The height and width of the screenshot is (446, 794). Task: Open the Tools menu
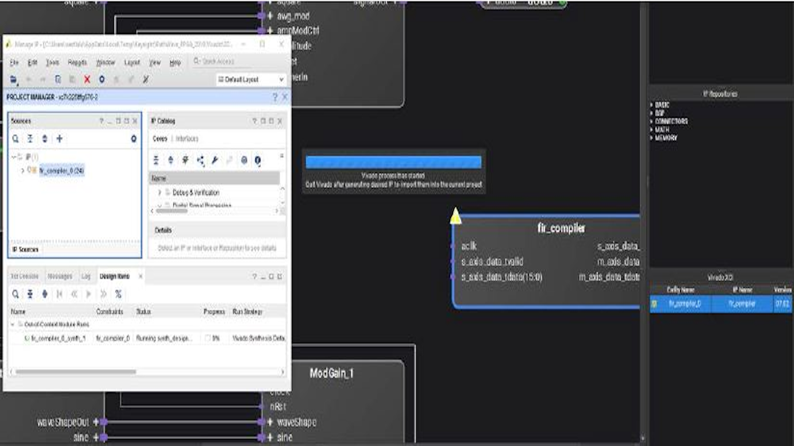52,62
